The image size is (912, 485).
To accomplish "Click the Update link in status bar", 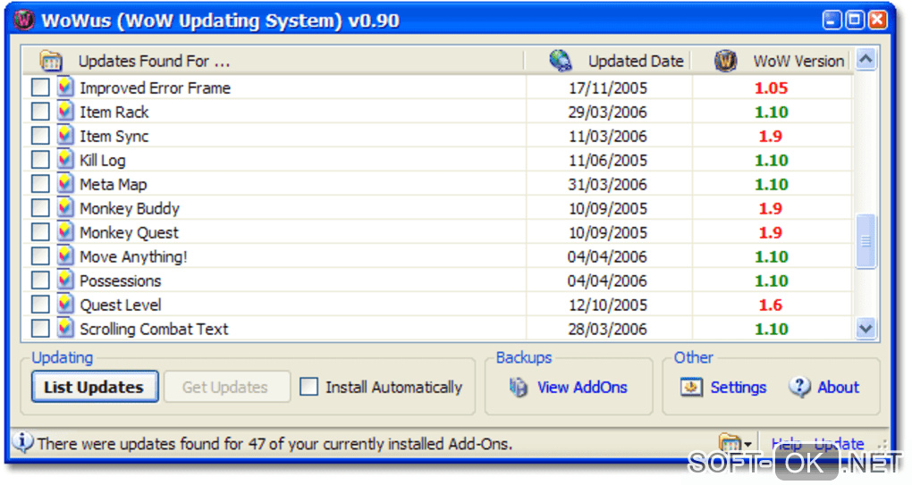I will 839,444.
